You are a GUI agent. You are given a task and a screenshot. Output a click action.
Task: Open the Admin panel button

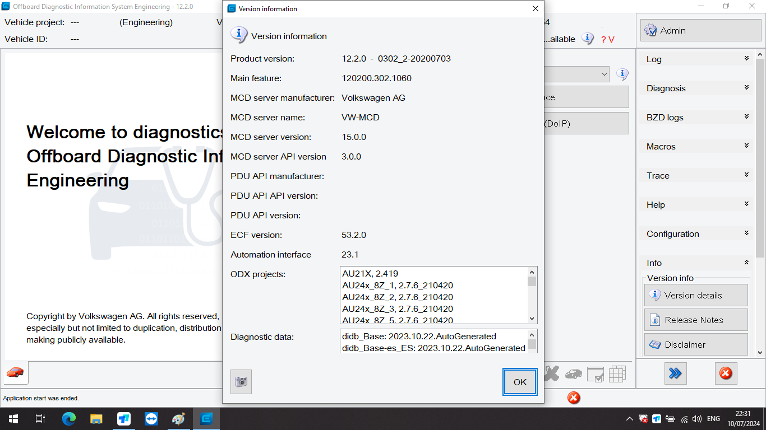point(697,31)
